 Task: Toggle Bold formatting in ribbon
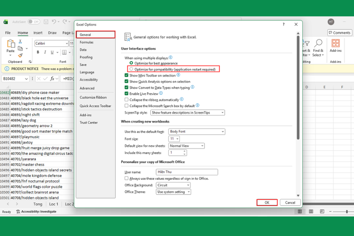(38, 52)
